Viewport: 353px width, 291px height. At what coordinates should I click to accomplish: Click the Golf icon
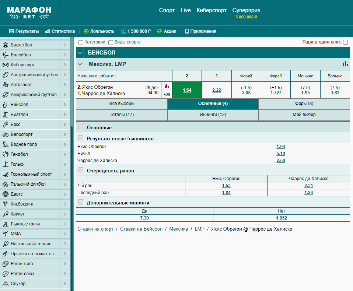point(6,164)
